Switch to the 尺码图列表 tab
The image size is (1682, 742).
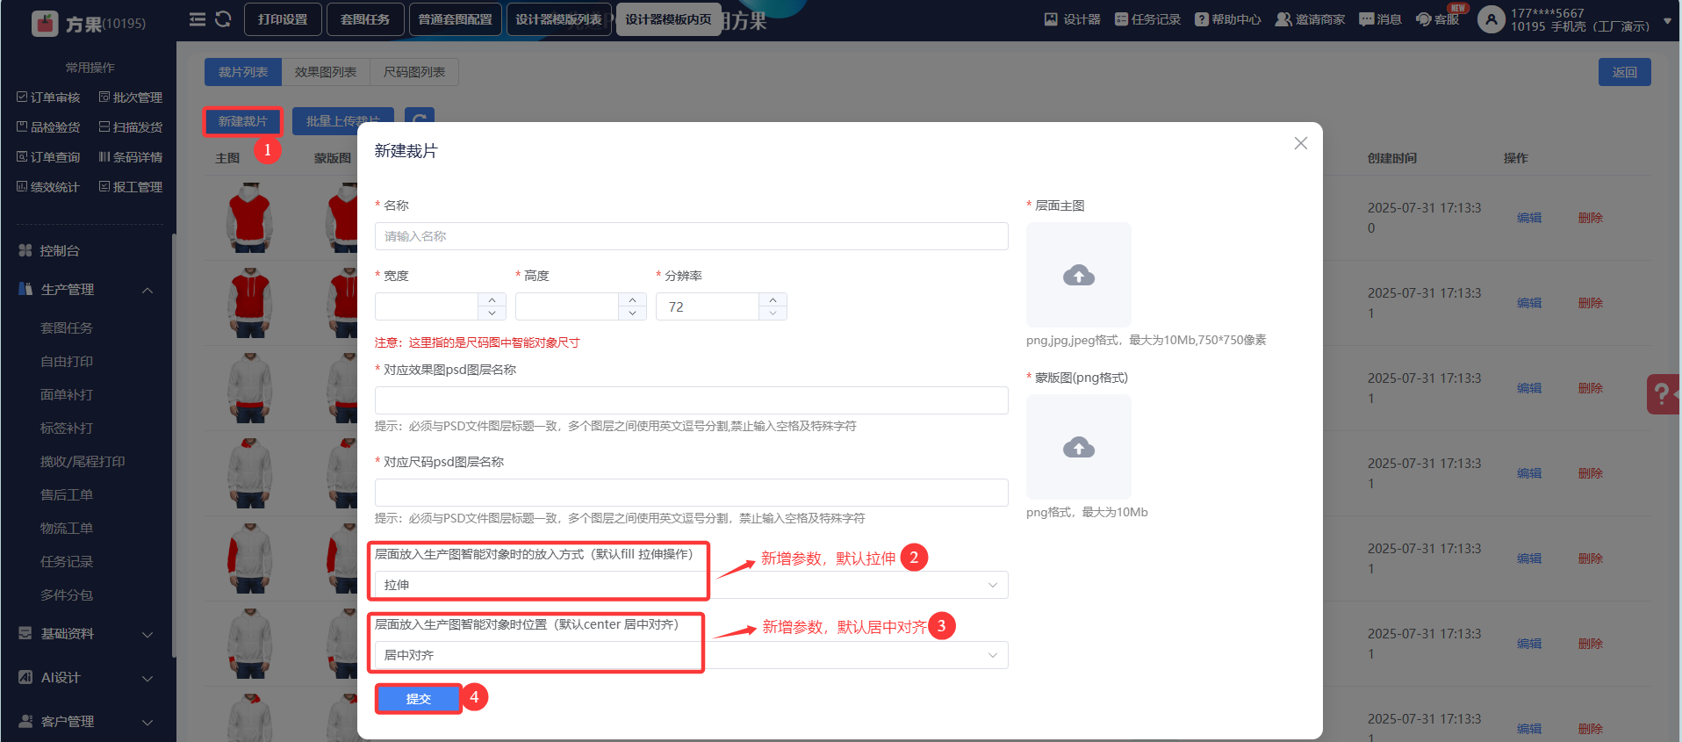(414, 72)
